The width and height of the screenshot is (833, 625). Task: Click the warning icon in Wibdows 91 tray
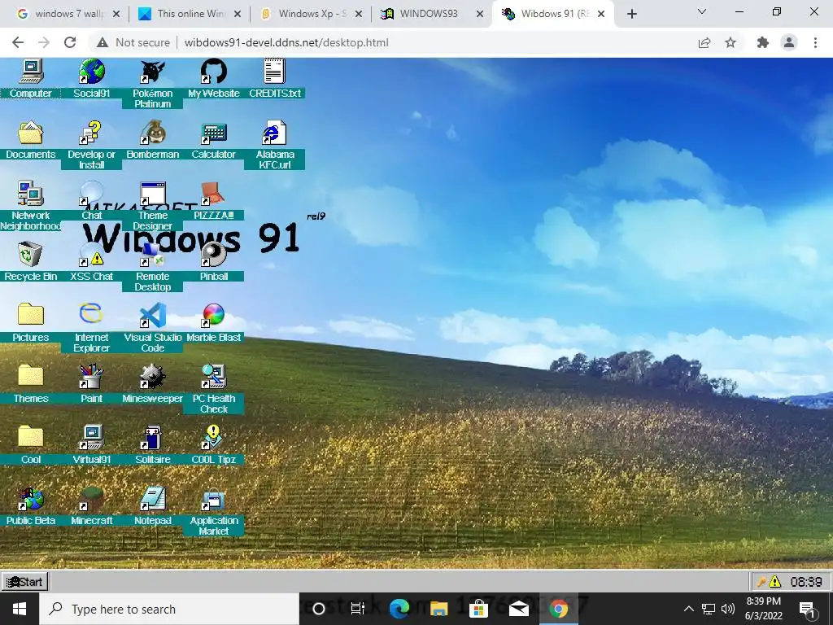point(775,582)
